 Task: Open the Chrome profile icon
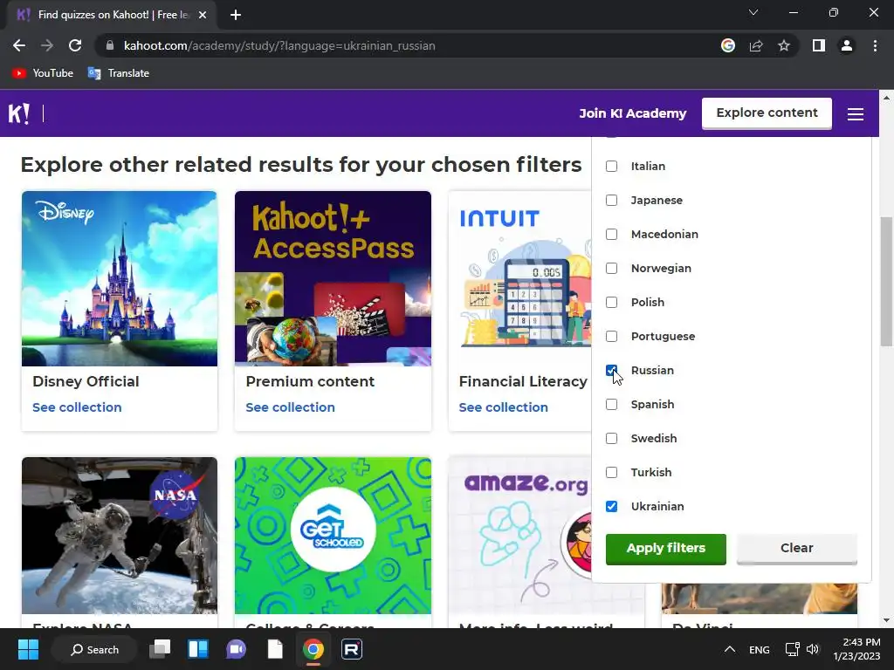click(x=846, y=45)
